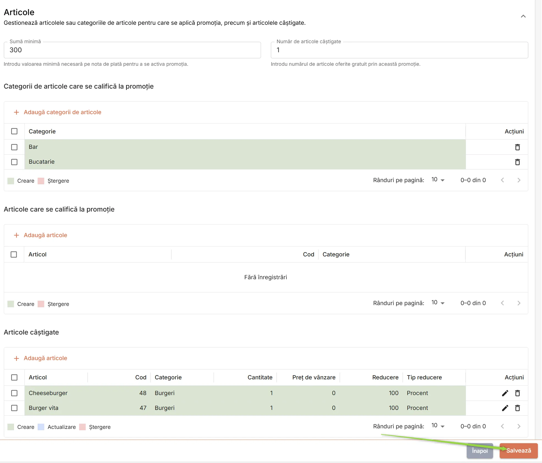Next page in qualifying articles table
This screenshot has height=463, width=542.
[x=519, y=303]
